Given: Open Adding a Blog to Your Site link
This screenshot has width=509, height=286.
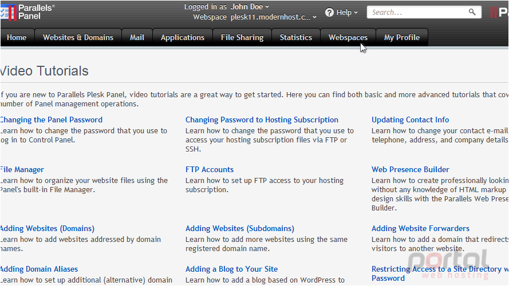Looking at the screenshot, I should pos(231,269).
